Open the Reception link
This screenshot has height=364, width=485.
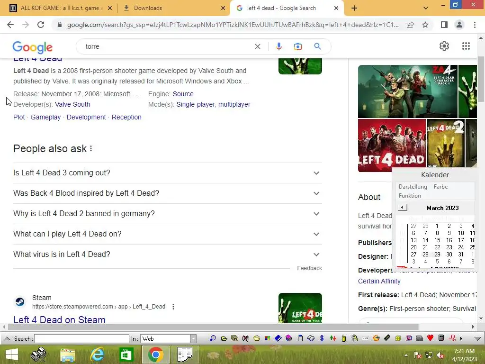click(x=126, y=117)
